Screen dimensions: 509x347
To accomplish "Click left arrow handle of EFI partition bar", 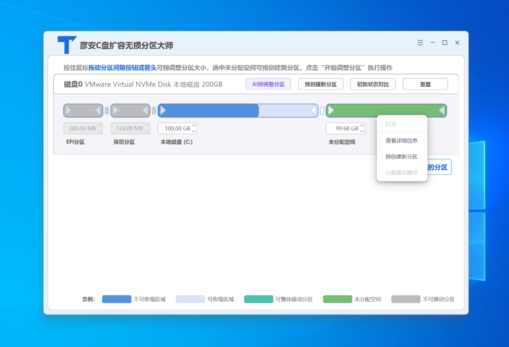I will tap(68, 110).
